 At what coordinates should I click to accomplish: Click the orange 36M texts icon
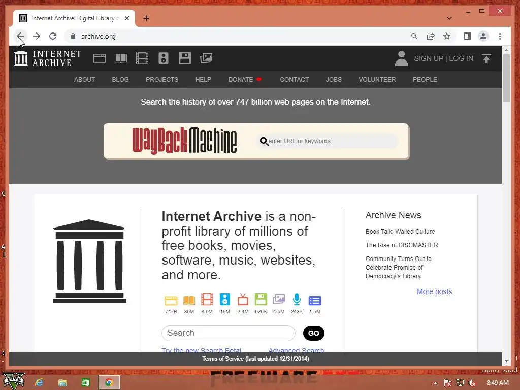pos(189,301)
